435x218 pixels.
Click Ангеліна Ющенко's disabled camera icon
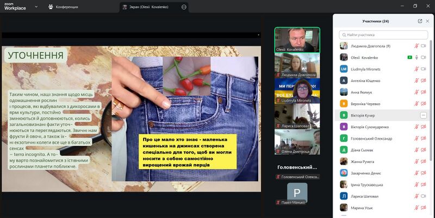(x=424, y=80)
